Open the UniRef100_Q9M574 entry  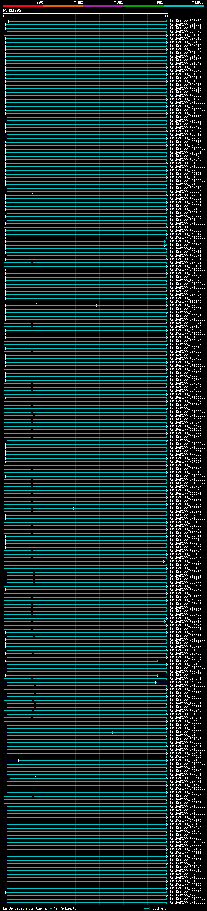[x=186, y=423]
